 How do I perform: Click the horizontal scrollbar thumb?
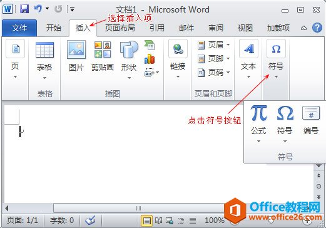[138, 208]
